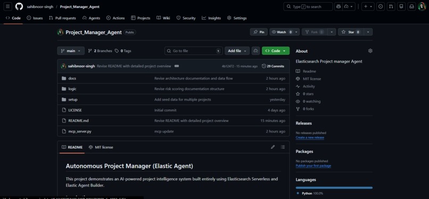The width and height of the screenshot is (429, 199).
Task: Open the Star lists dropdown arrow
Action: tap(368, 32)
